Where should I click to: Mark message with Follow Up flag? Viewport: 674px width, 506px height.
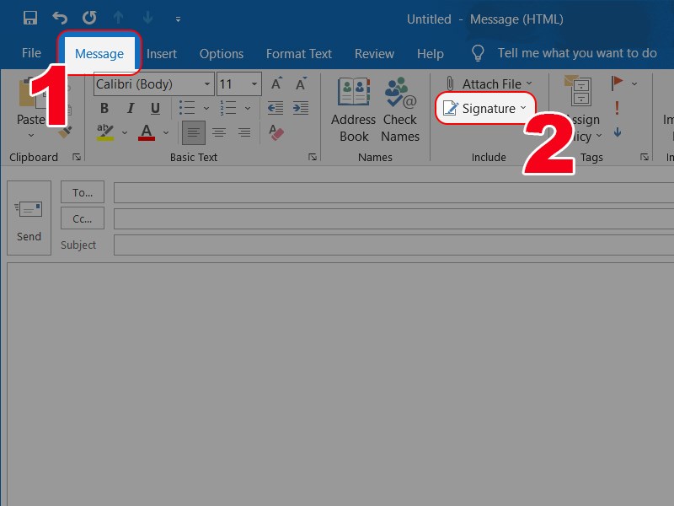tap(617, 83)
